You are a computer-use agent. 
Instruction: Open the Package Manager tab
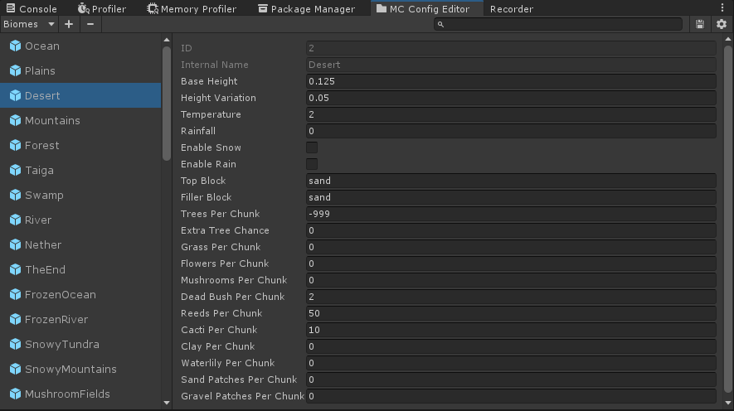(x=307, y=8)
